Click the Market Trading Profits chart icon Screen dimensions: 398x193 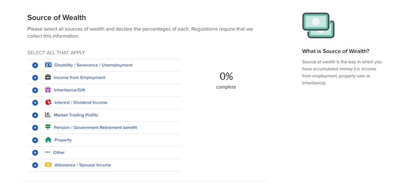pyautogui.click(x=48, y=115)
